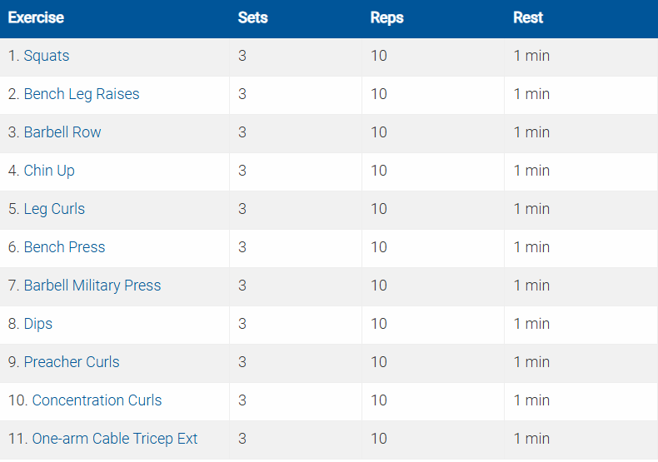The width and height of the screenshot is (658, 462).
Task: Click the Rest value for Dips
Action: (531, 324)
